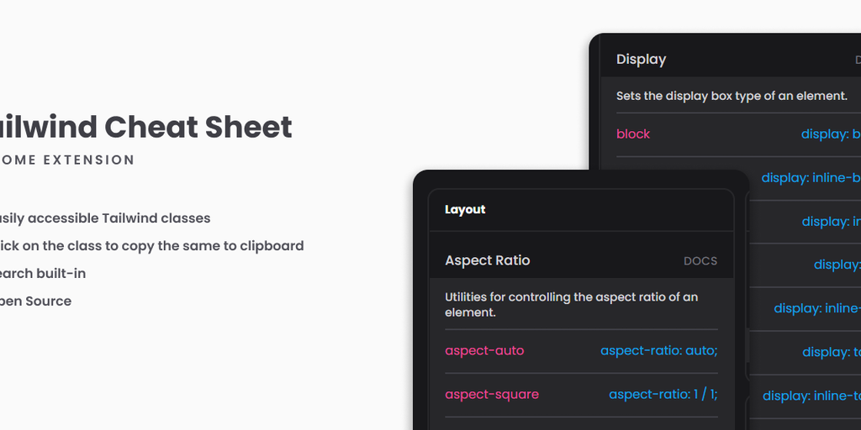The height and width of the screenshot is (430, 861).
Task: Click the 'aspect-ratio: 1 / 1;' CSS value
Action: (663, 394)
